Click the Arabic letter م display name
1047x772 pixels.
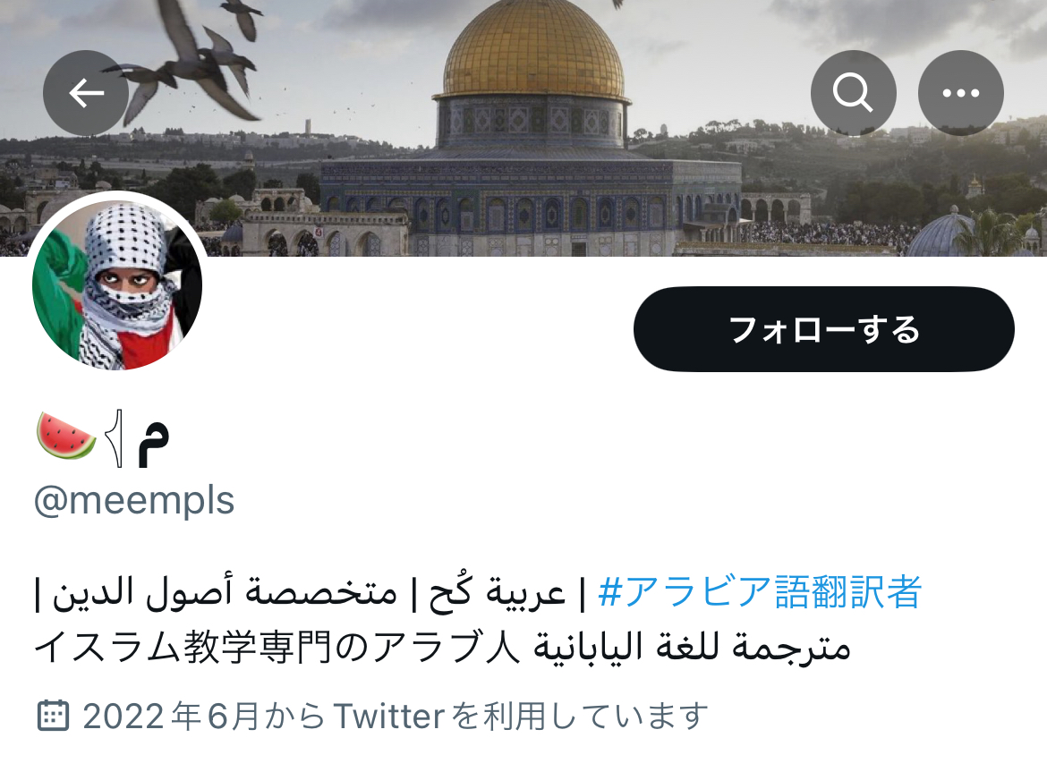click(x=153, y=444)
